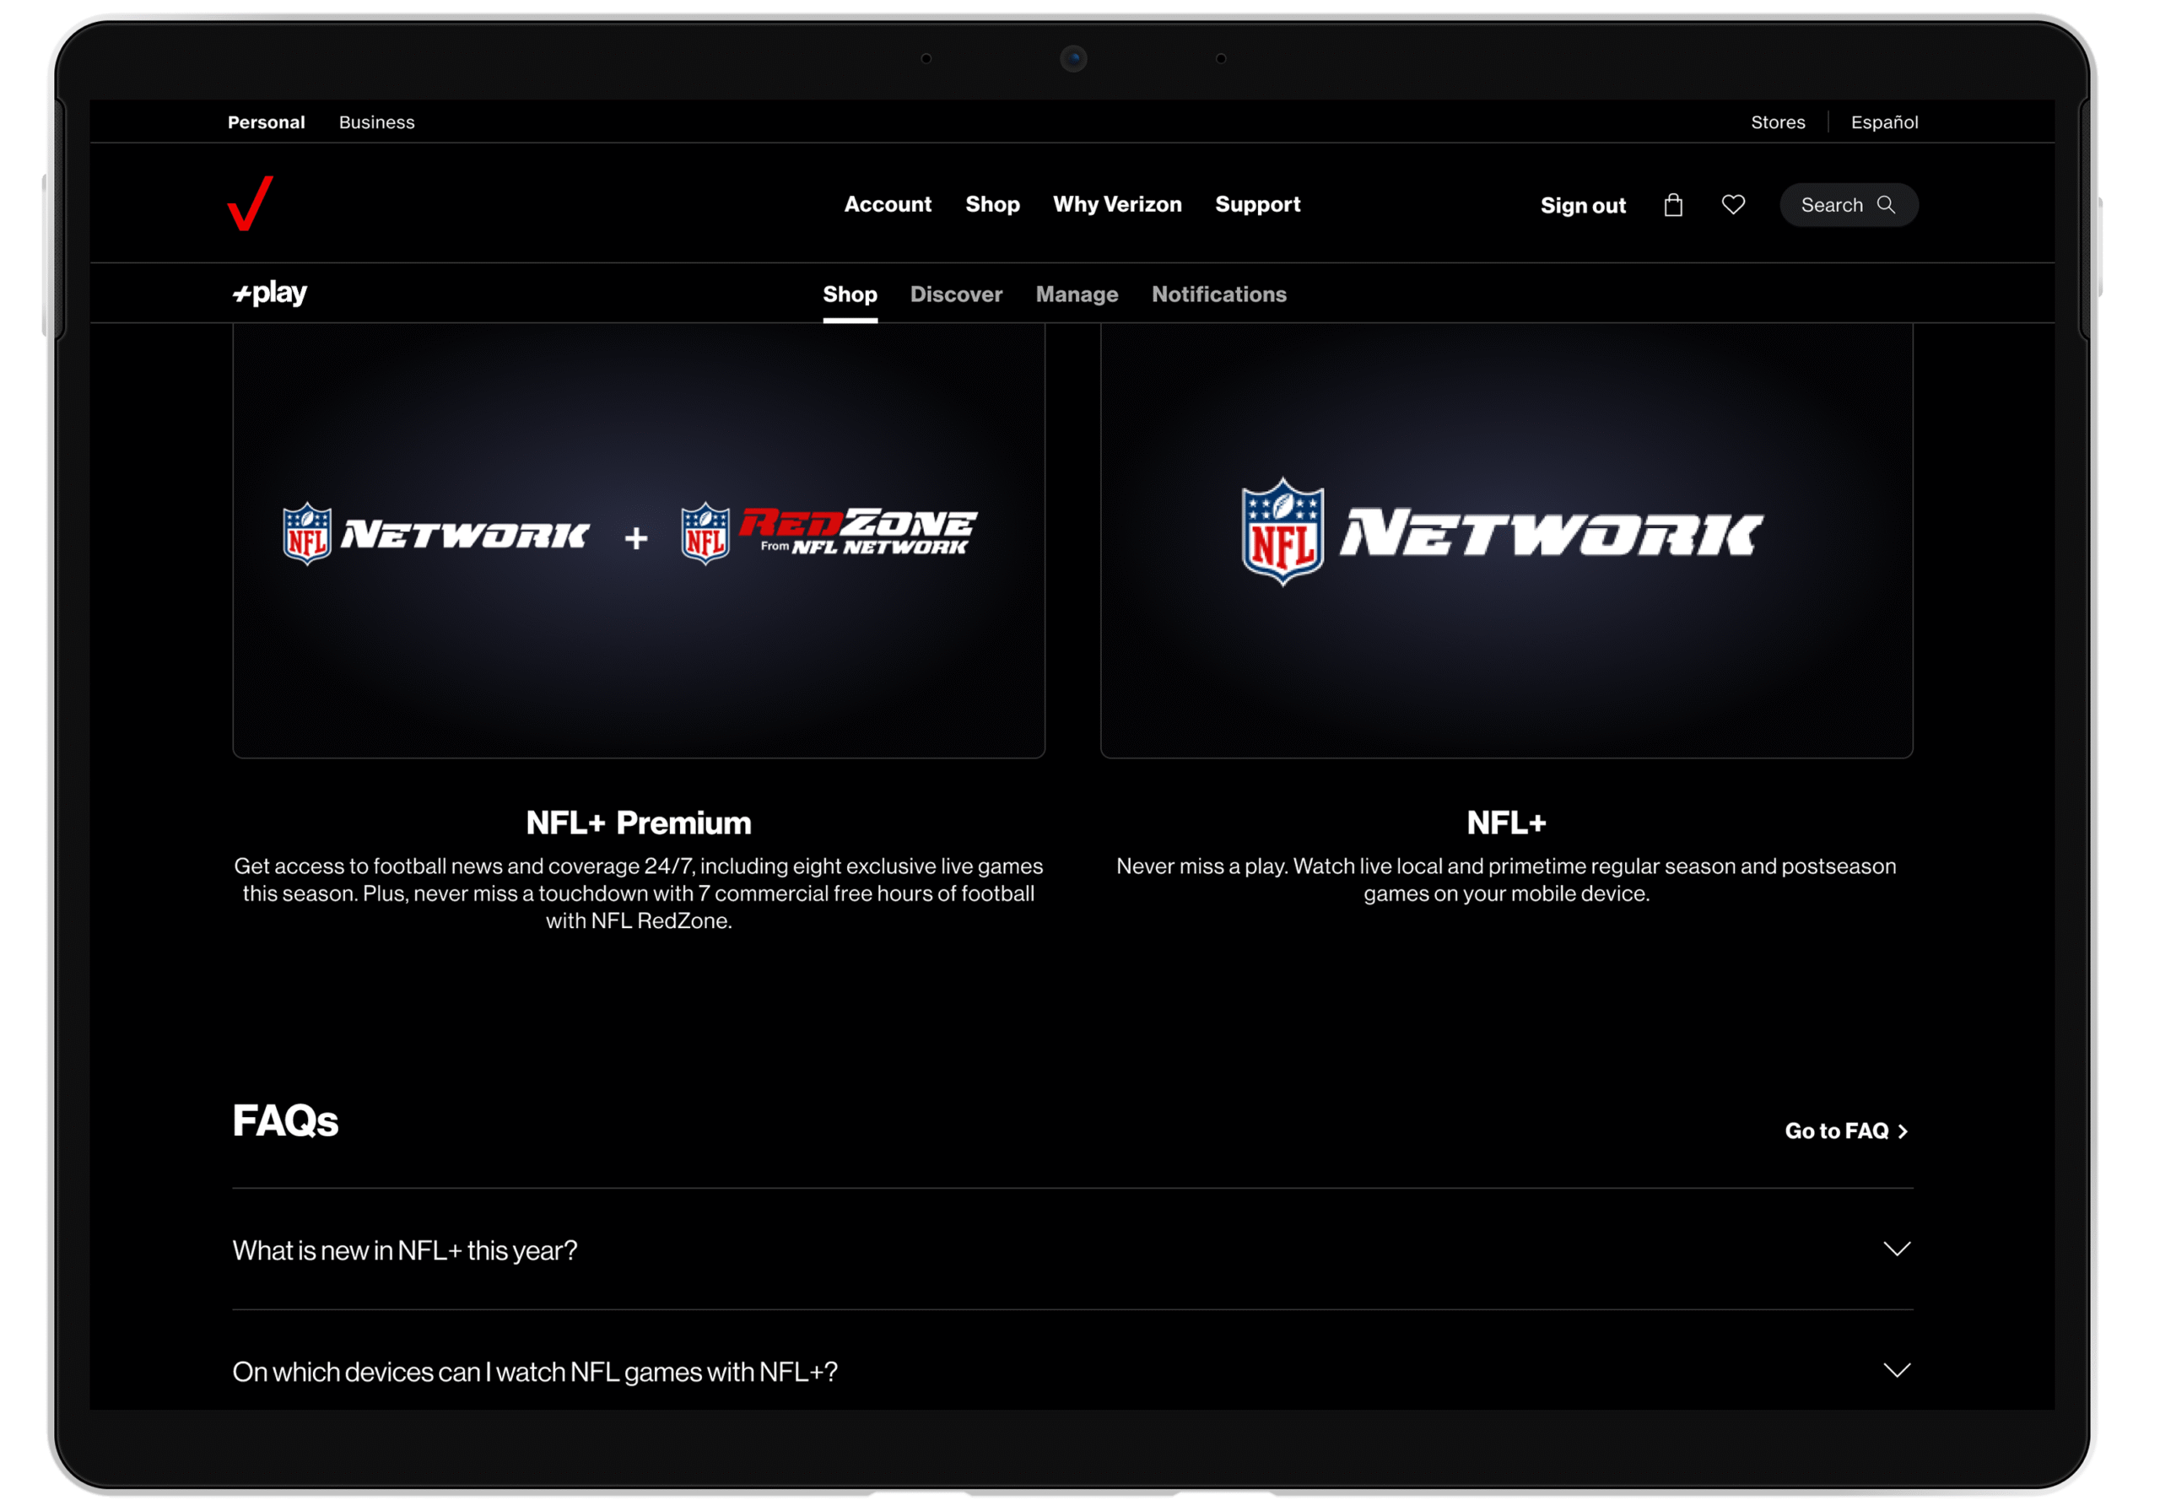Screen dimensions: 2160x1500
Task: Open the Support menu
Action: pos(1256,204)
